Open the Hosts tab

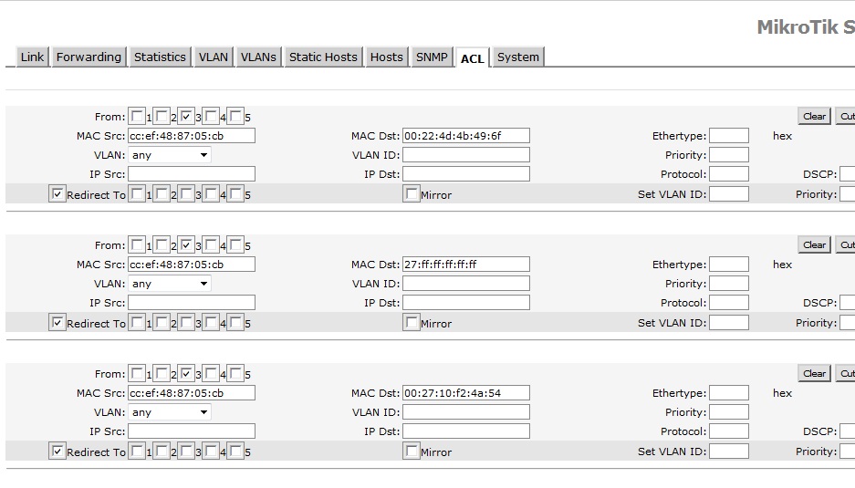[387, 57]
